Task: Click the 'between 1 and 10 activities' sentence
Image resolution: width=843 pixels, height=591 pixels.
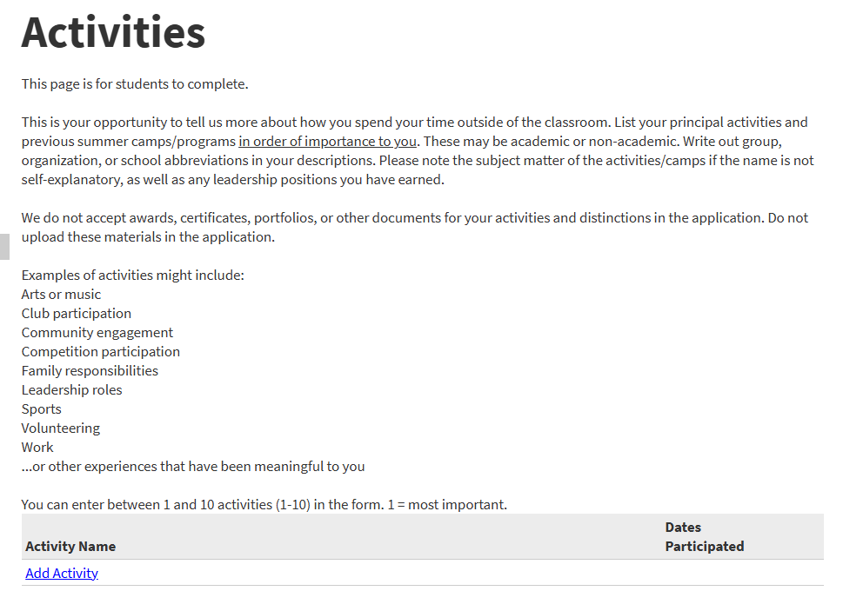Action: tap(264, 505)
